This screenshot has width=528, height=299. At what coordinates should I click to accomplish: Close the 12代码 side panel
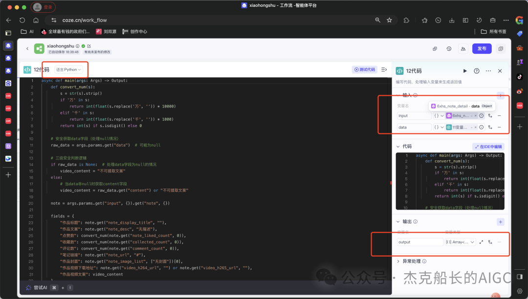tap(500, 71)
